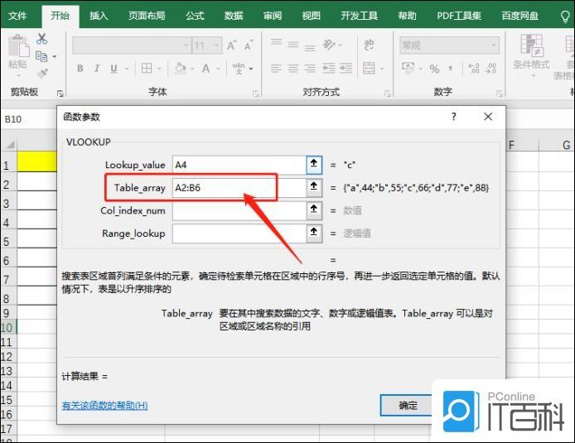Switch to the 开发工具 tab
Image resolution: width=575 pixels, height=443 pixels.
(359, 16)
